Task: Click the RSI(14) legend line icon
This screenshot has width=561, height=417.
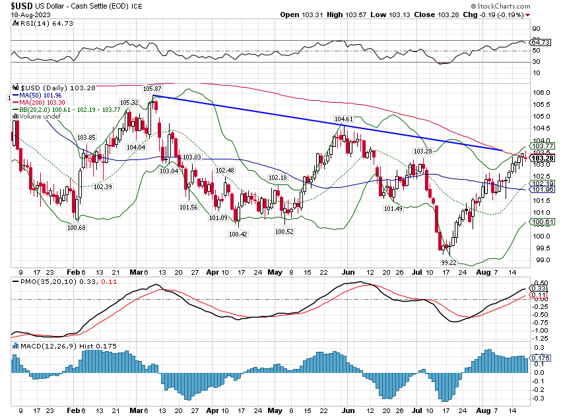Action: [15, 23]
